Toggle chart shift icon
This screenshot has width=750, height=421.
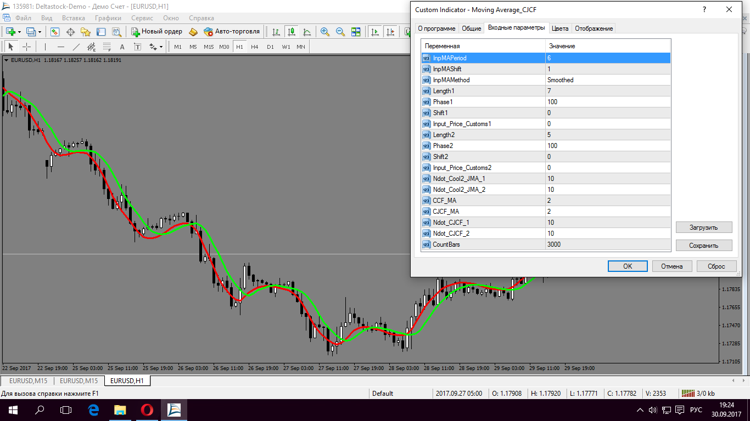pos(391,32)
